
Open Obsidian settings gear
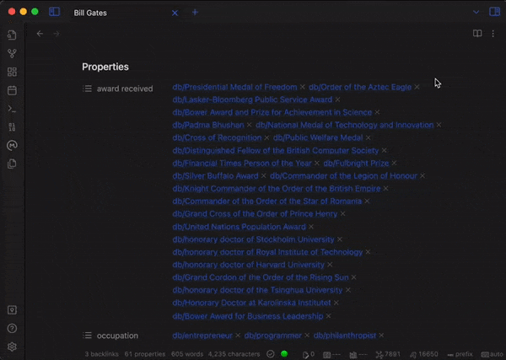click(x=12, y=347)
